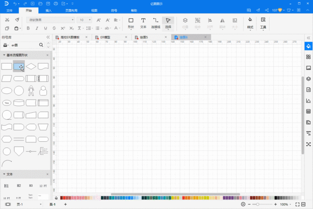
Task: Open the Chart panel on right sidebar
Action: pos(308,101)
